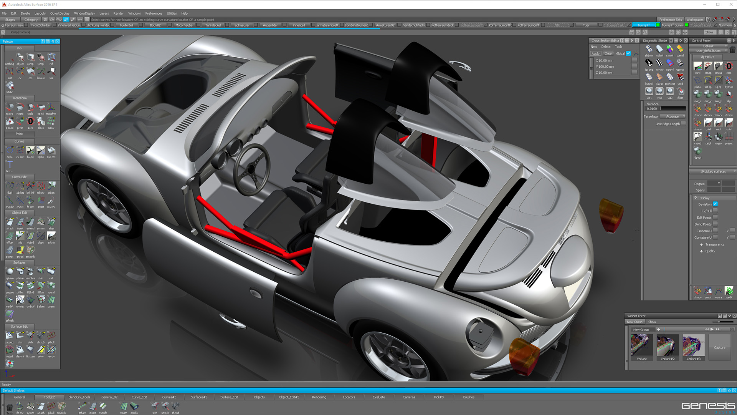Click Apply in Cross Section Editor
Viewport: 737px width, 415px height.
[x=595, y=54]
